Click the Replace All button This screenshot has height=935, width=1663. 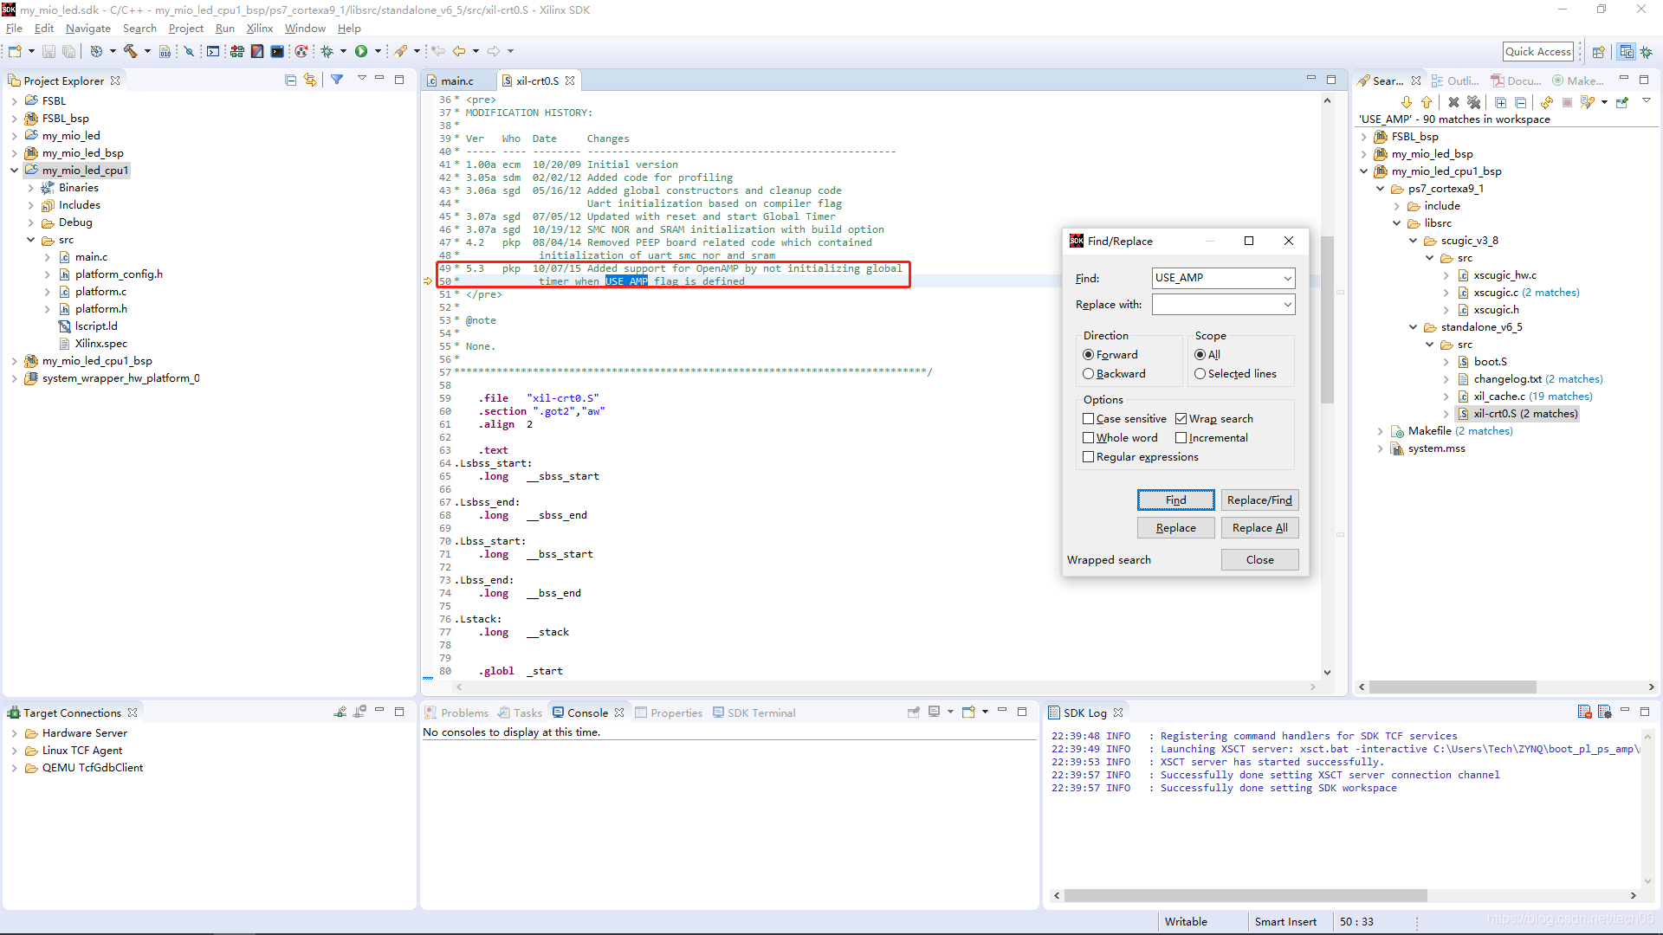(1259, 528)
